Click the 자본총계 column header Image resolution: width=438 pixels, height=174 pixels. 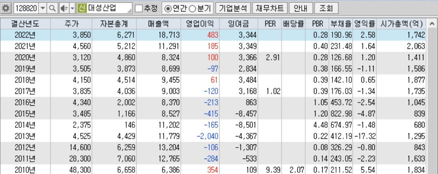coord(114,24)
